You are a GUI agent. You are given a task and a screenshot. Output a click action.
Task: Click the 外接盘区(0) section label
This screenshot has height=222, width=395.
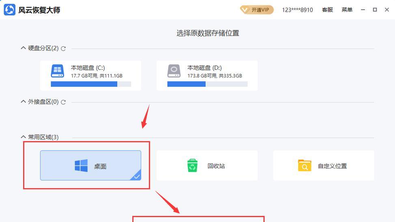43,102
